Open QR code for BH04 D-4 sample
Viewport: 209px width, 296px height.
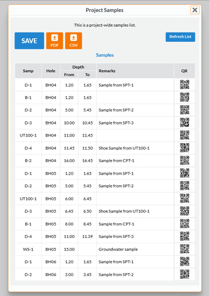point(184,148)
